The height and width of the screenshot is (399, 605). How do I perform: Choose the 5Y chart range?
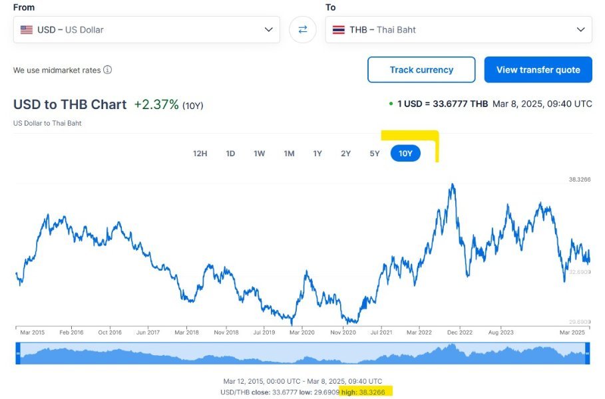coord(375,154)
